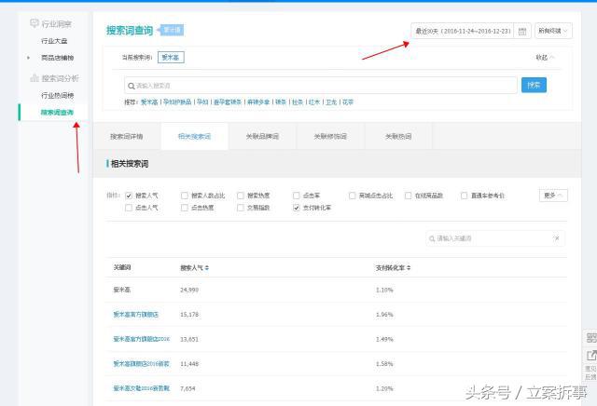597x406 pixels.
Task: Click the 1.49% conversion rate value
Action: [384, 339]
